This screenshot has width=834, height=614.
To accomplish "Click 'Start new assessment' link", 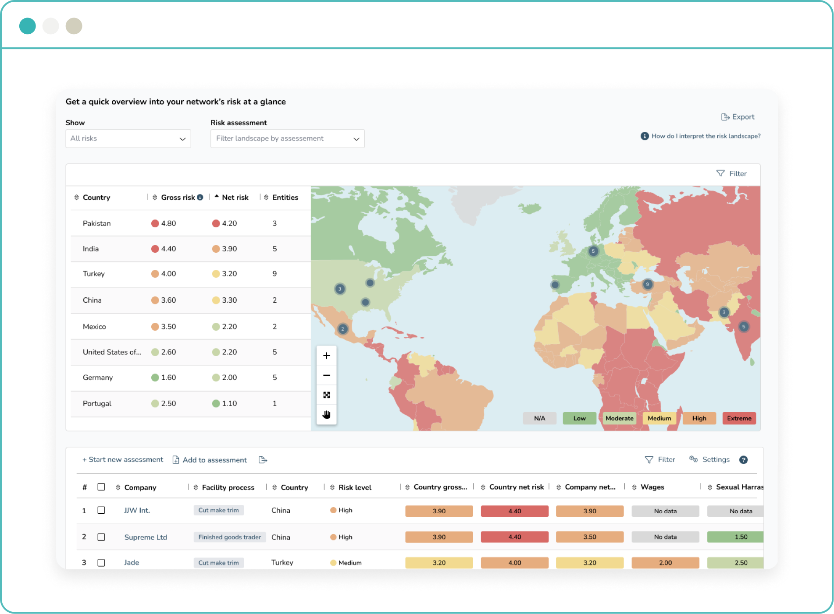I will point(123,460).
